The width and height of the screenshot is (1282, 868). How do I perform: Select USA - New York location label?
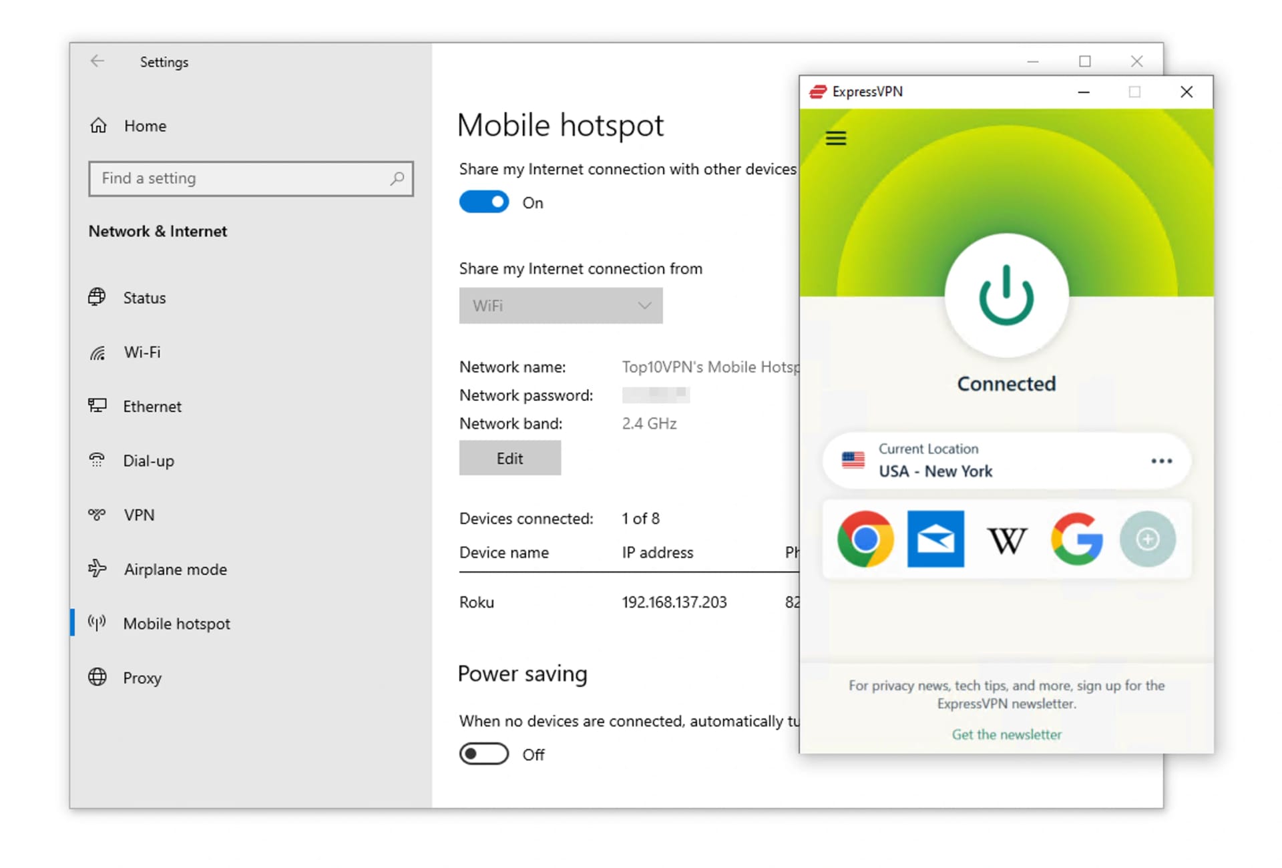935,471
